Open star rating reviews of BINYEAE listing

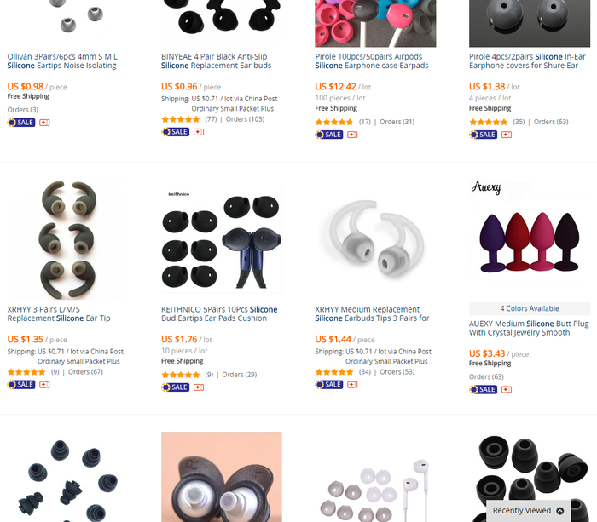click(181, 119)
